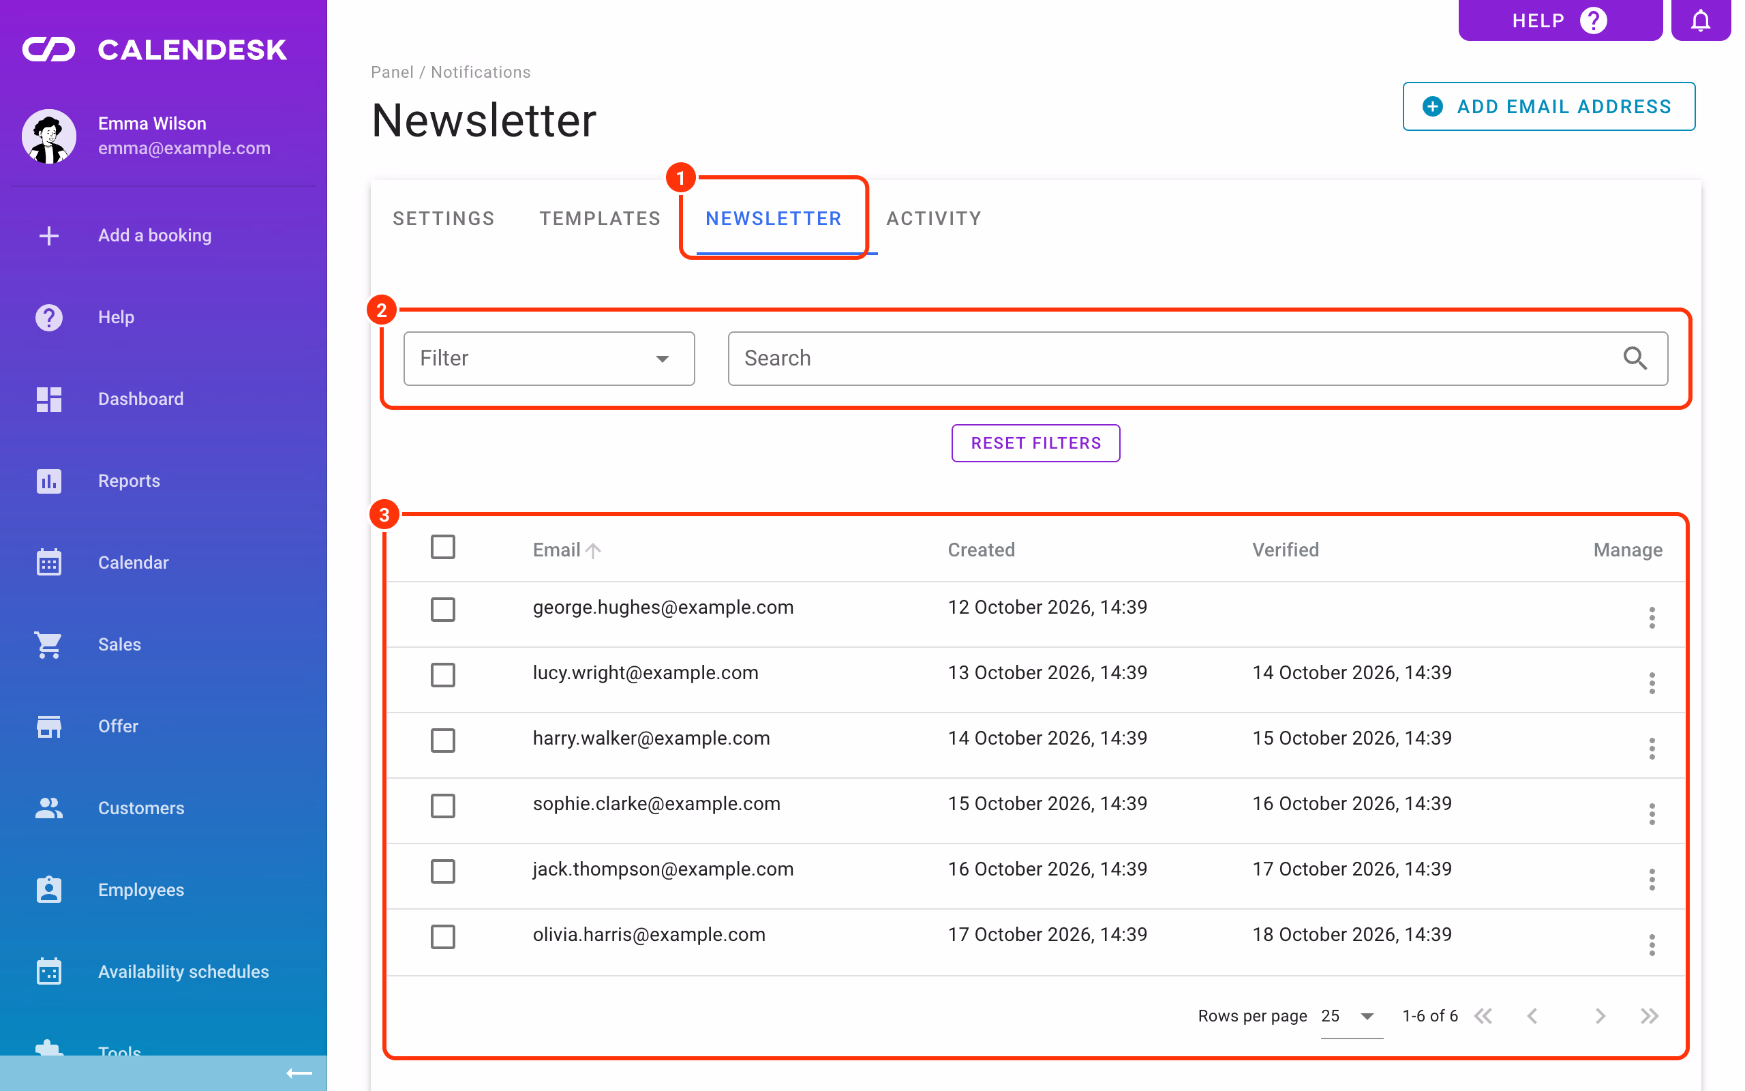
Task: Click the search magnifier icon
Action: tap(1635, 358)
